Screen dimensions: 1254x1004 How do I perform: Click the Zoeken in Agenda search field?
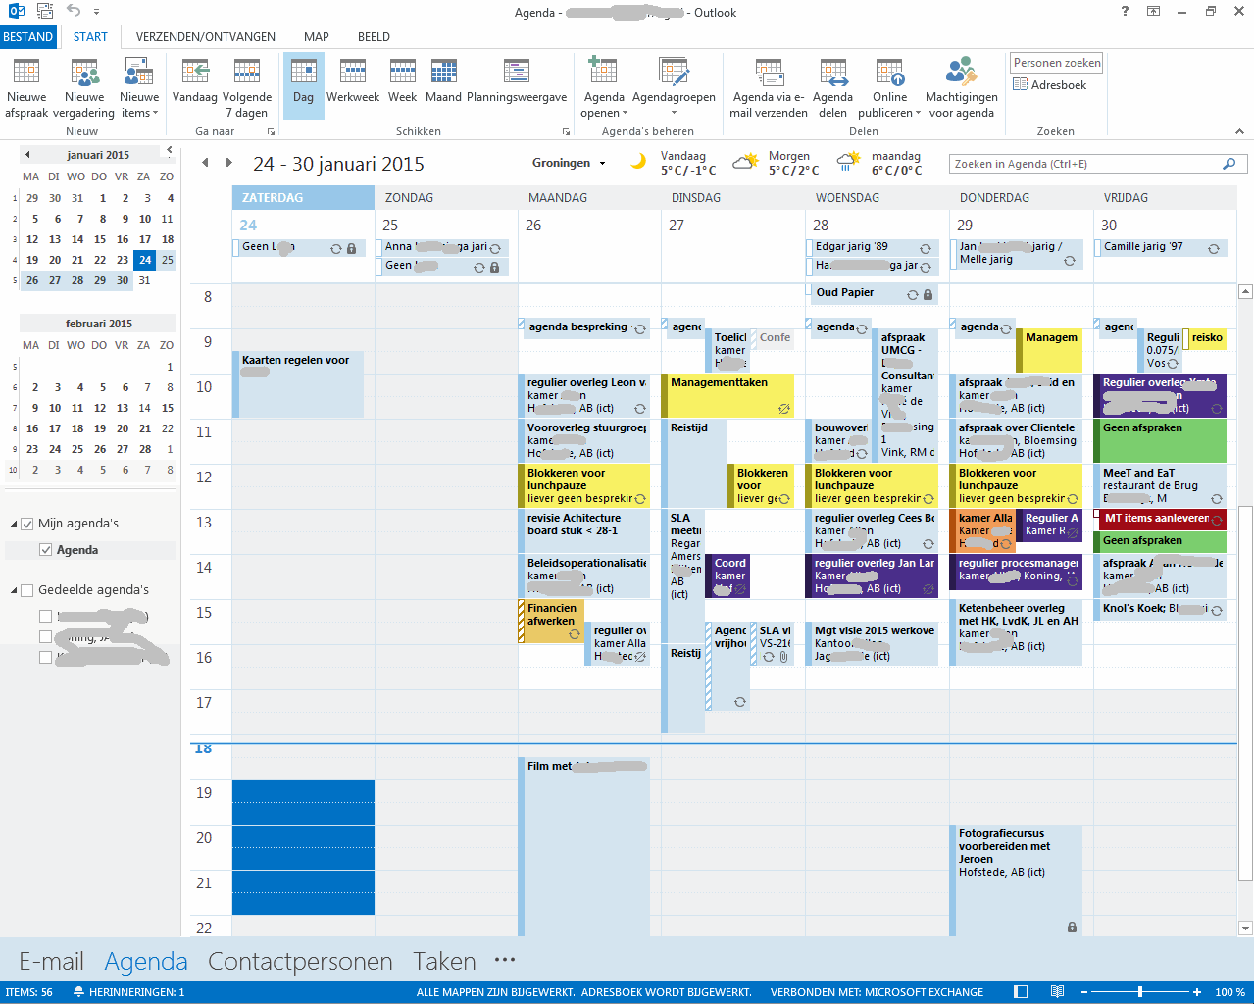[x=1083, y=164]
